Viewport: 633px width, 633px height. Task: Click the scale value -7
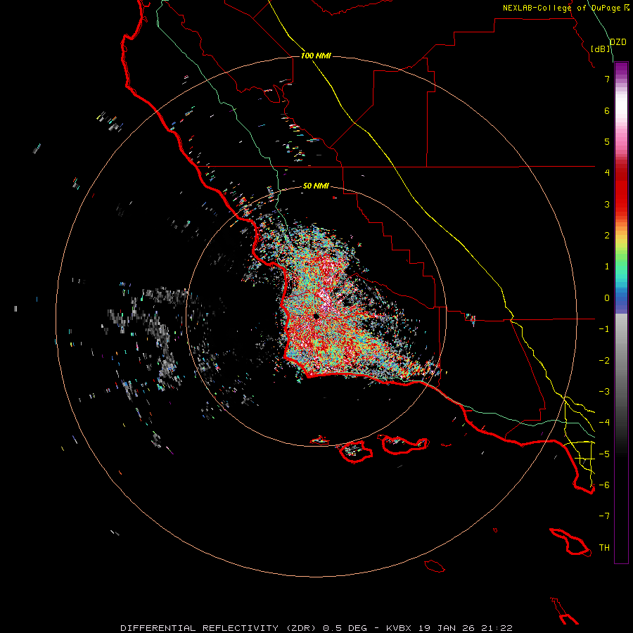point(604,516)
